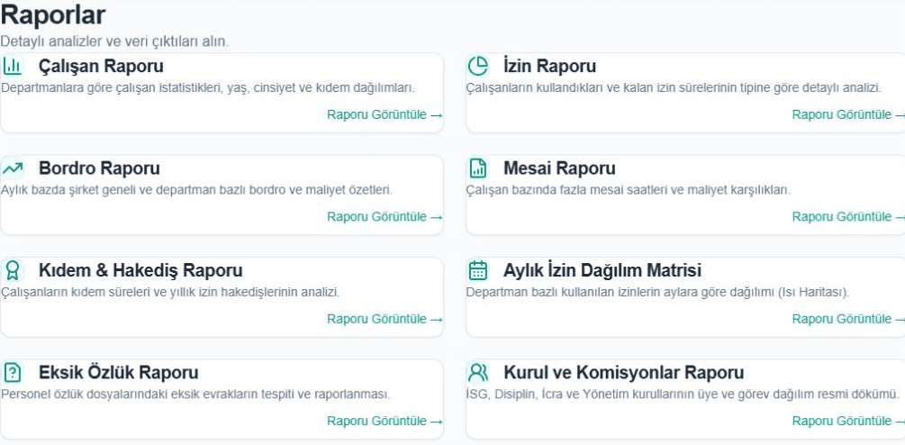This screenshot has width=905, height=445.
Task: Click description 'Aylık bazda şirket geneli'
Action: [196, 190]
